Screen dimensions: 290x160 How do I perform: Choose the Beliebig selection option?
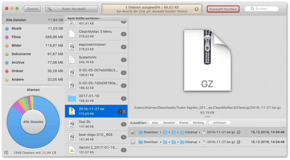198,123
